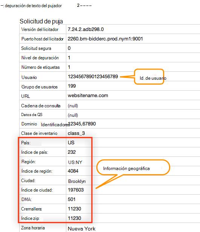Image resolution: width=200 pixels, height=232 pixels.
Task: Select the websitename.com value
Action: click(x=88, y=96)
